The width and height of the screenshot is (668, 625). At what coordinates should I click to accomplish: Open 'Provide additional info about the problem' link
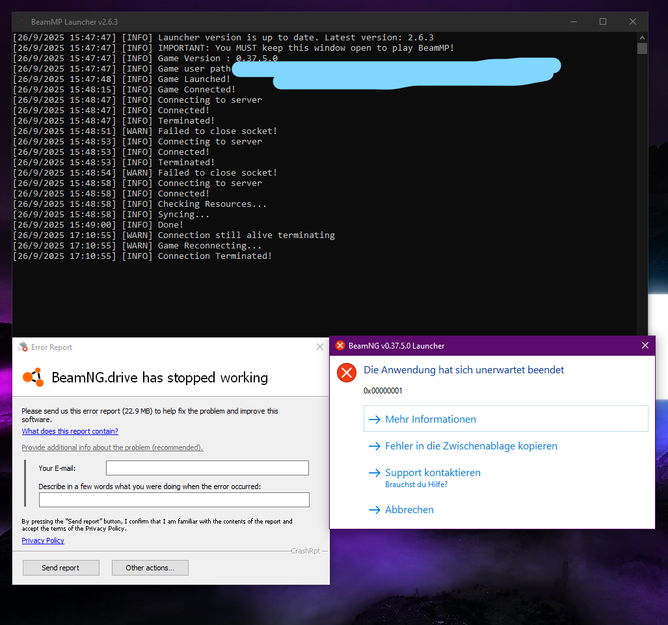pos(113,447)
